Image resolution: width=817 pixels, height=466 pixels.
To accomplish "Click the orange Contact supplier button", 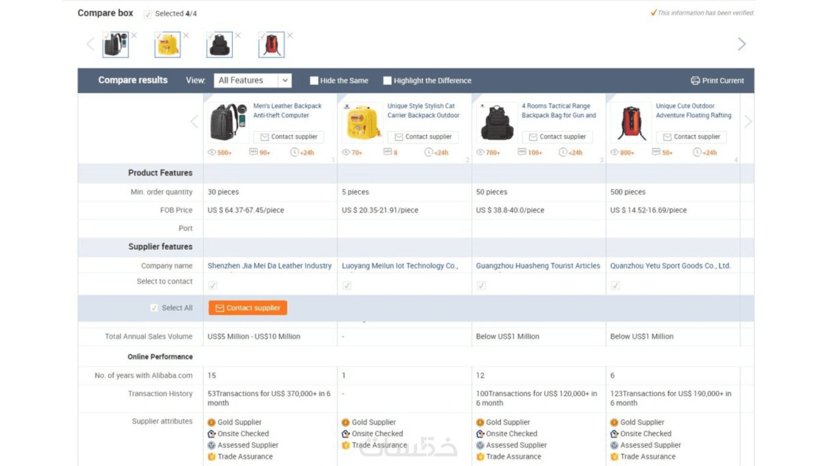I will coord(248,308).
